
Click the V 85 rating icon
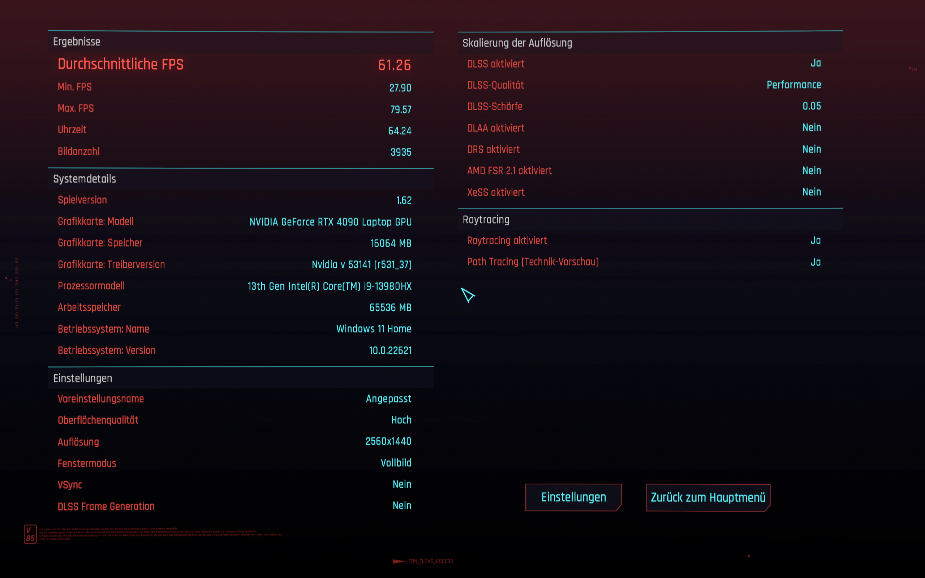30,534
